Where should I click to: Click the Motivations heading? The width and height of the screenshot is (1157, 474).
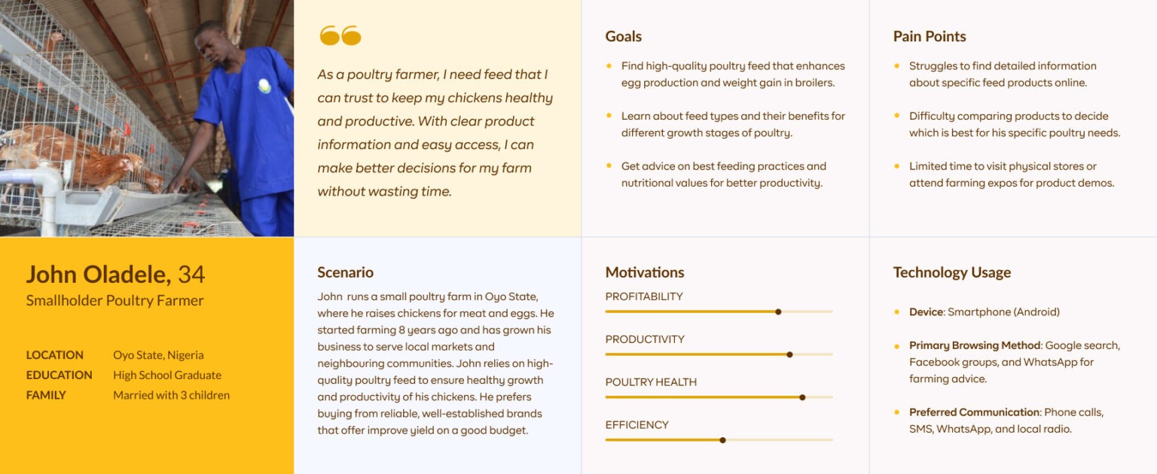click(x=645, y=272)
